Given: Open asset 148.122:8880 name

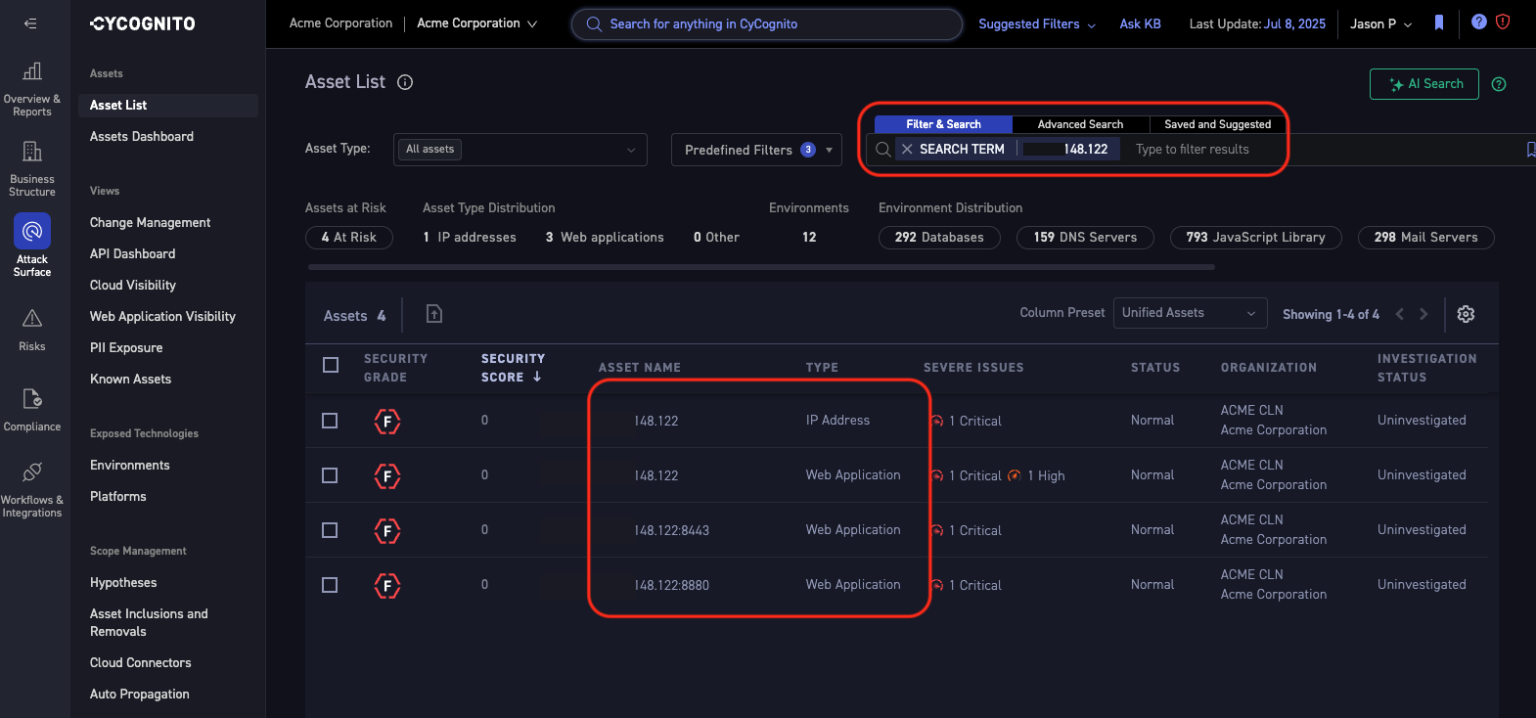Looking at the screenshot, I should (x=671, y=586).
